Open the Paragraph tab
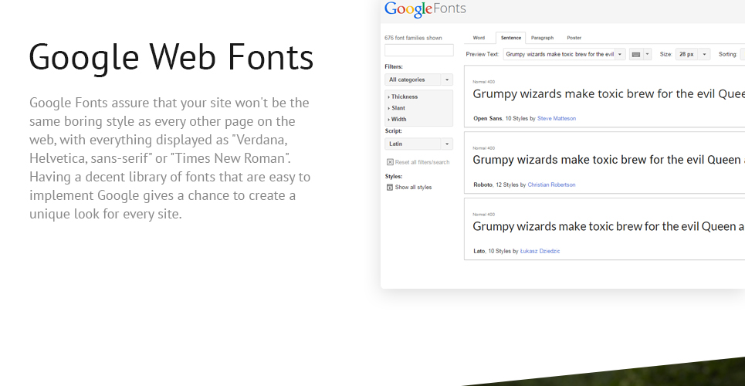The width and height of the screenshot is (745, 386). click(542, 38)
